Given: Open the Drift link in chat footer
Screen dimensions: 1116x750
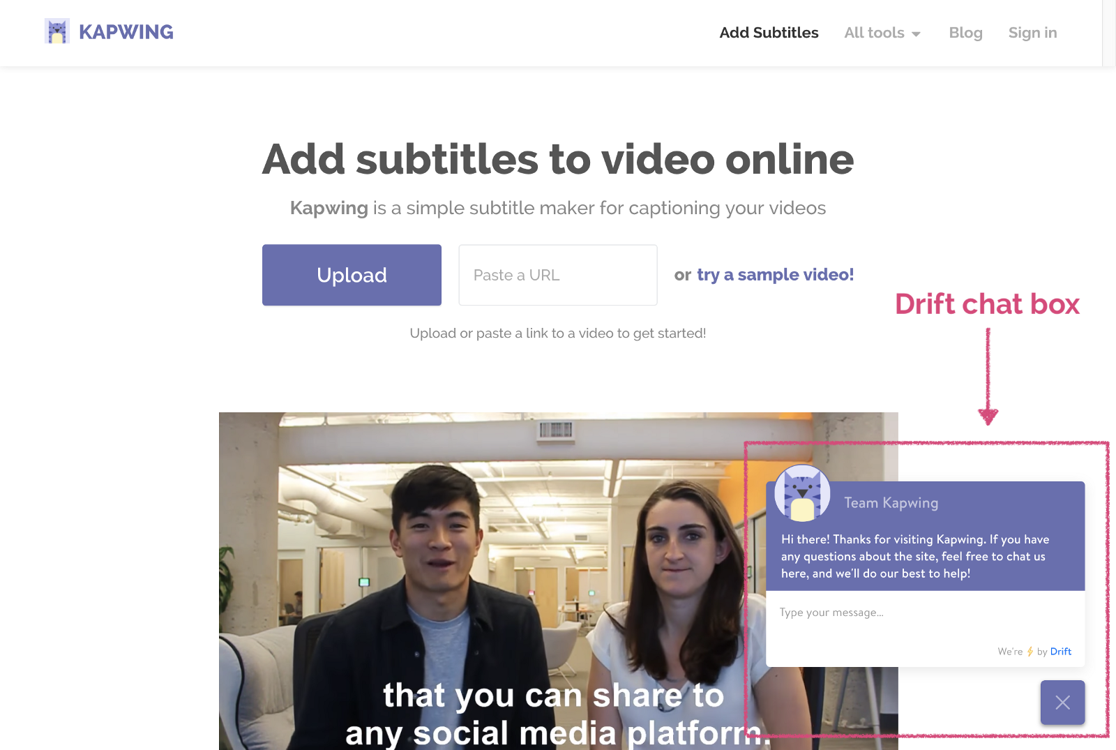Looking at the screenshot, I should pyautogui.click(x=1060, y=652).
